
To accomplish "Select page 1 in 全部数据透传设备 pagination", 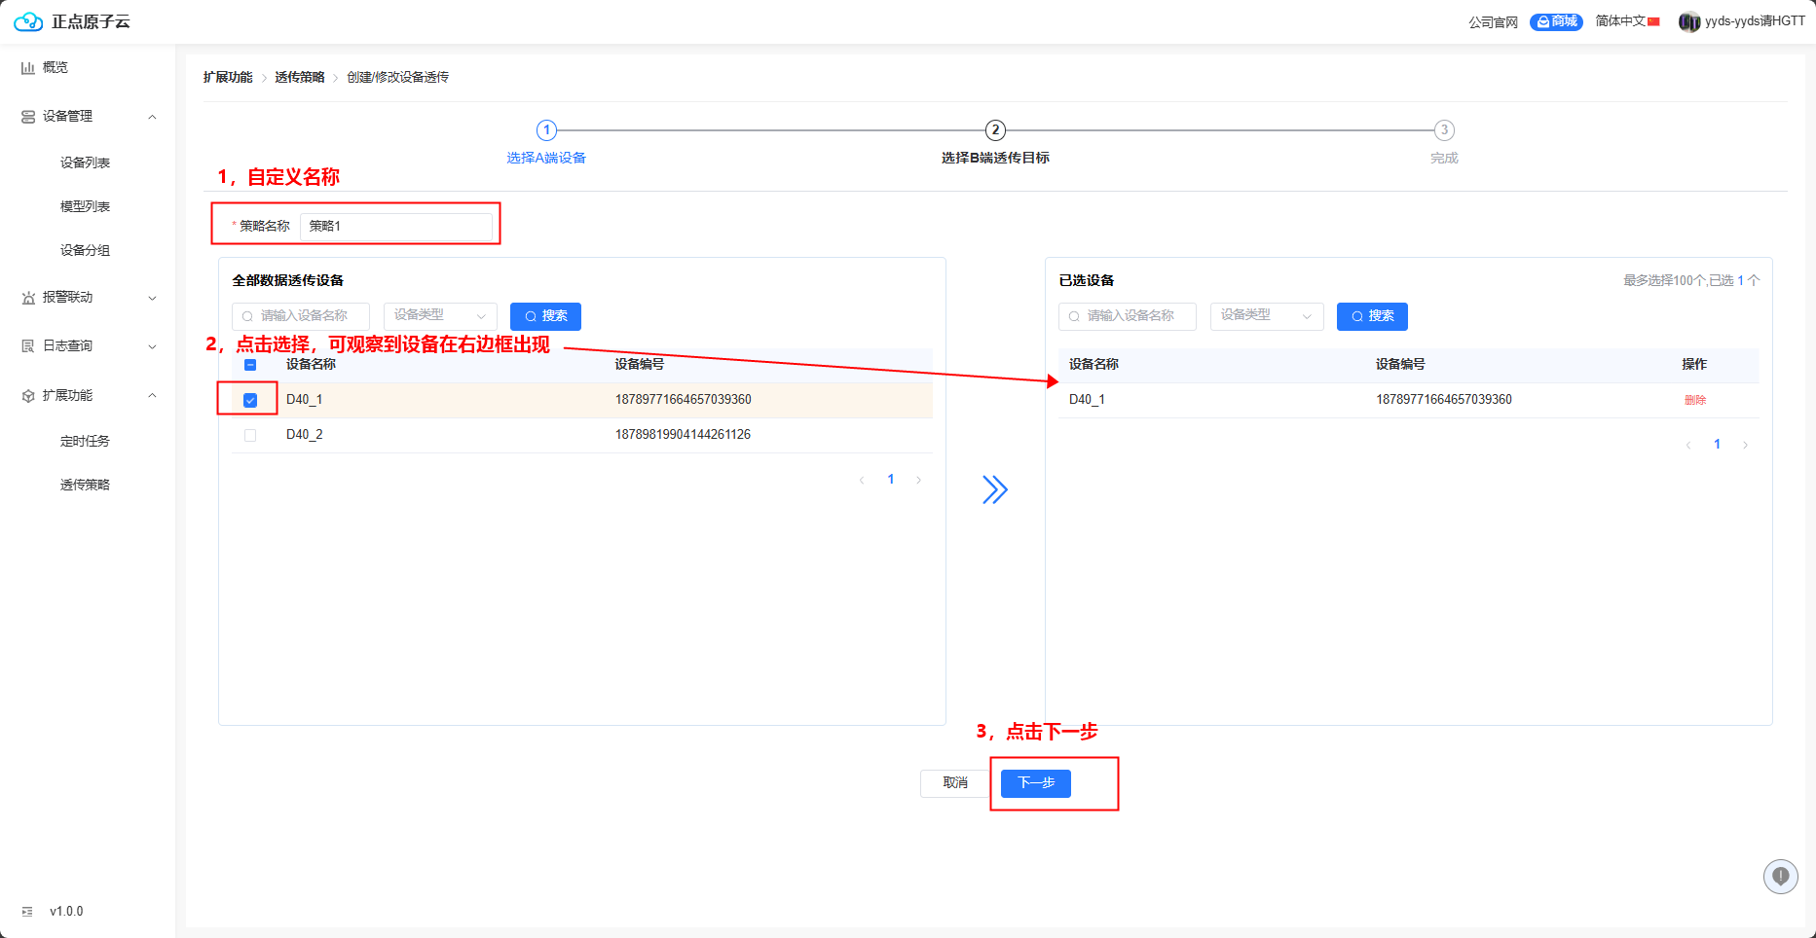I will pyautogui.click(x=891, y=480).
